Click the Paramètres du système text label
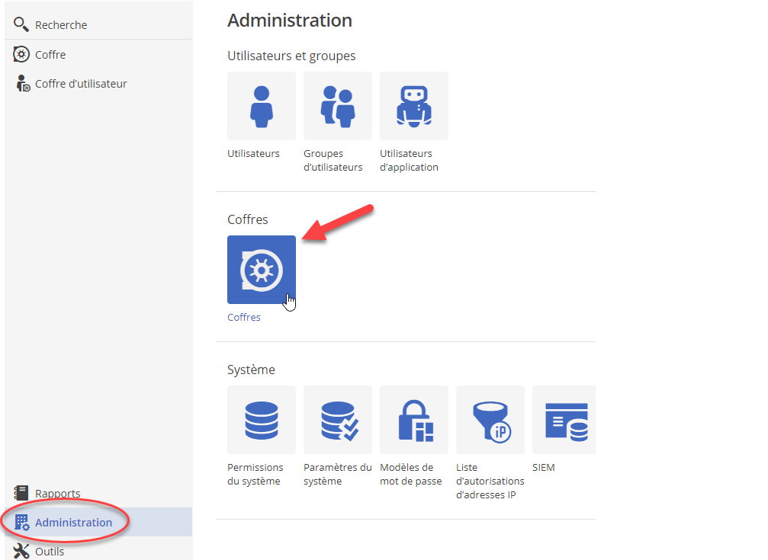The image size is (768, 560). 337,475
